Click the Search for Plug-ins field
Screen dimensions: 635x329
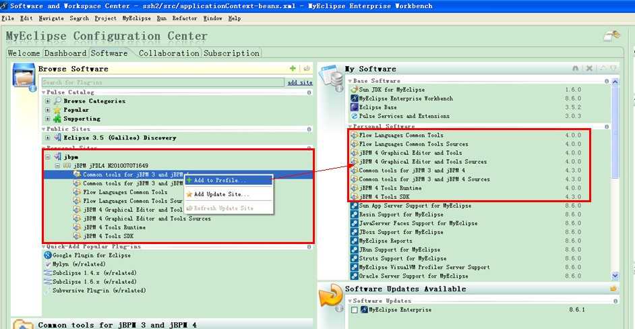pos(163,82)
